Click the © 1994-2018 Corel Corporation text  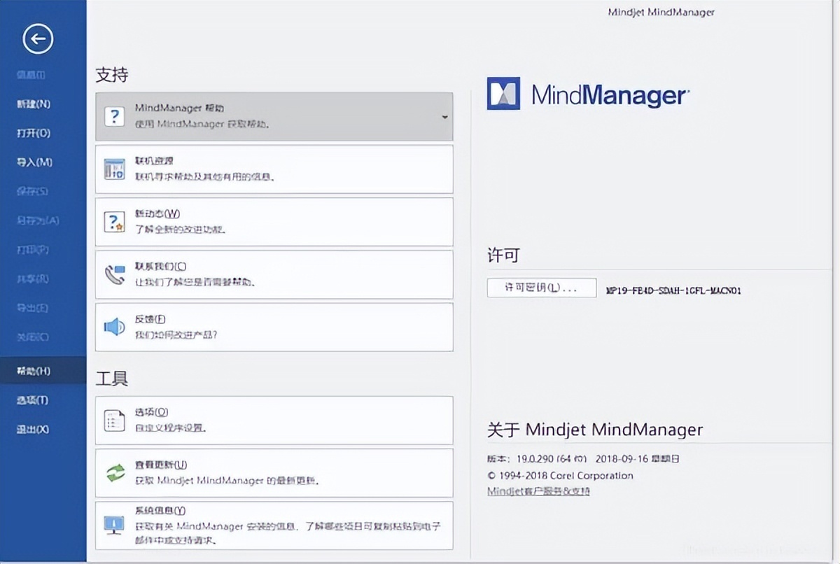[x=560, y=475]
